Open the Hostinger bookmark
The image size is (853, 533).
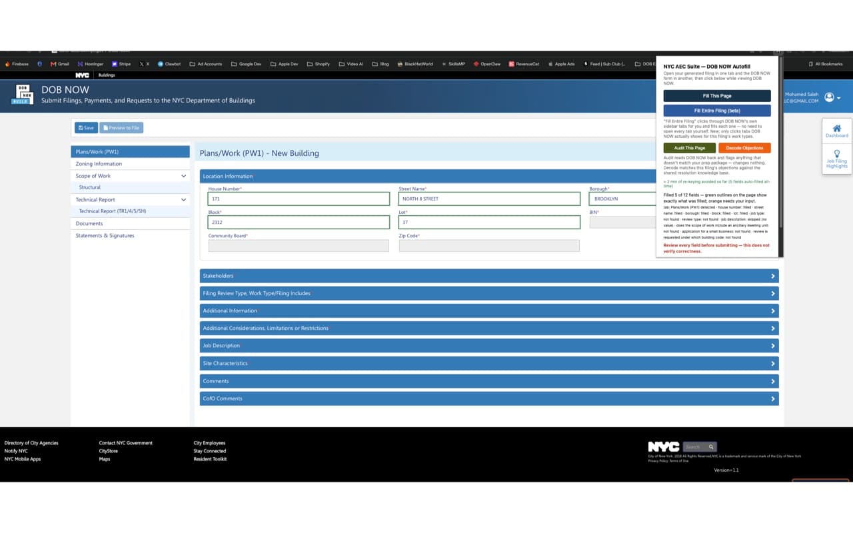[90, 64]
